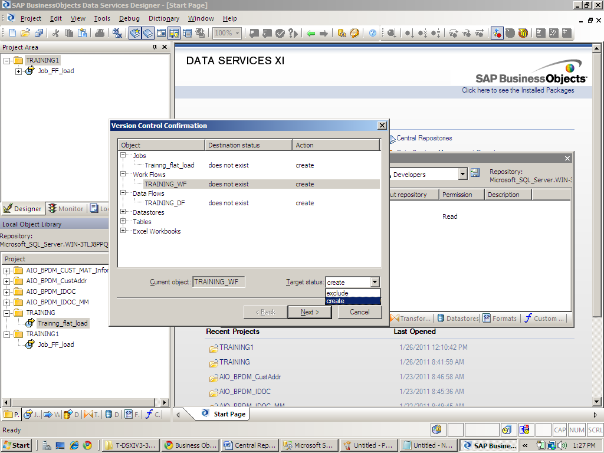Open the Target status dropdown arrow
The height and width of the screenshot is (453, 604).
pyautogui.click(x=375, y=282)
